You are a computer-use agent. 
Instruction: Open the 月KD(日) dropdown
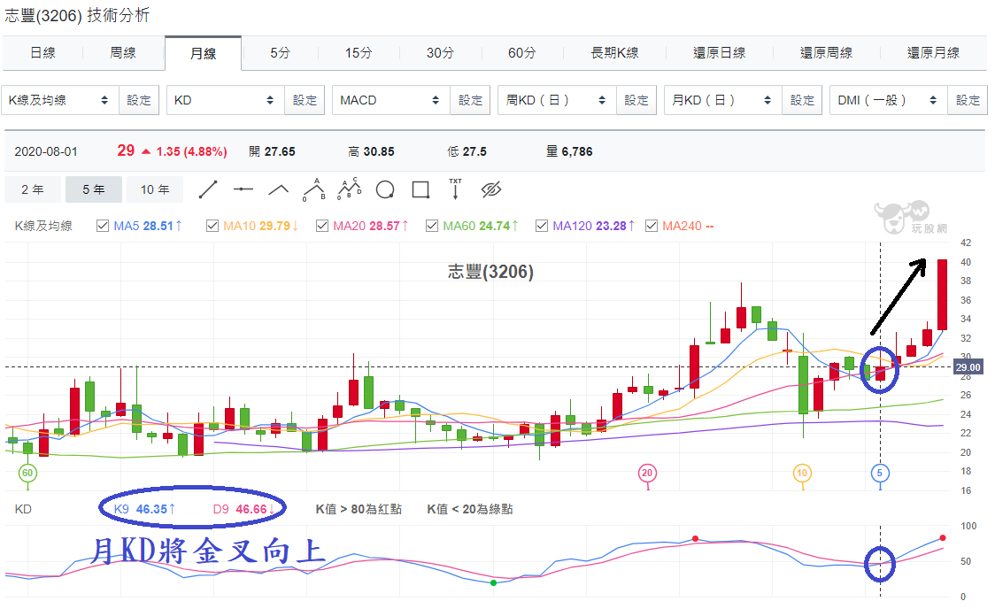(x=722, y=100)
